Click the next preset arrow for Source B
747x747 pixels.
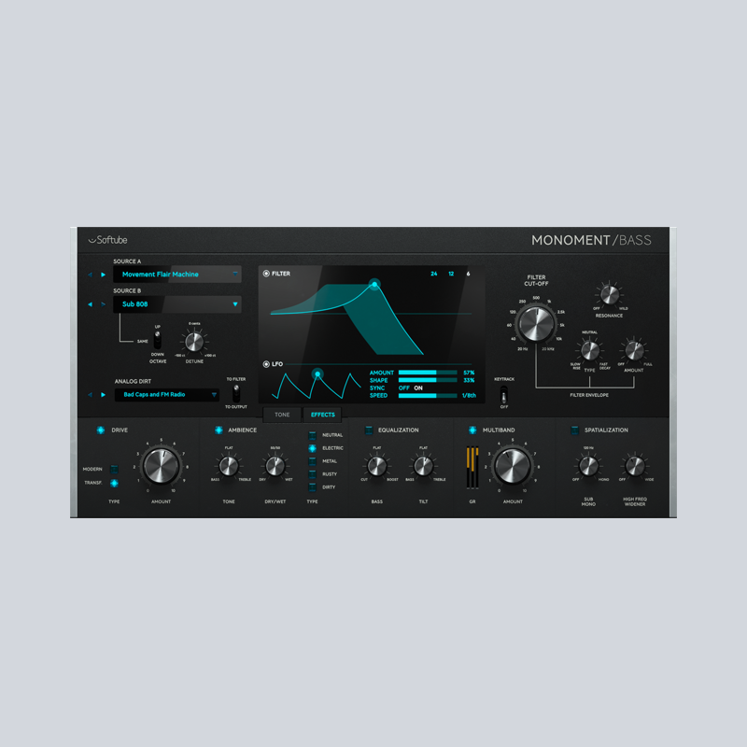pos(104,303)
